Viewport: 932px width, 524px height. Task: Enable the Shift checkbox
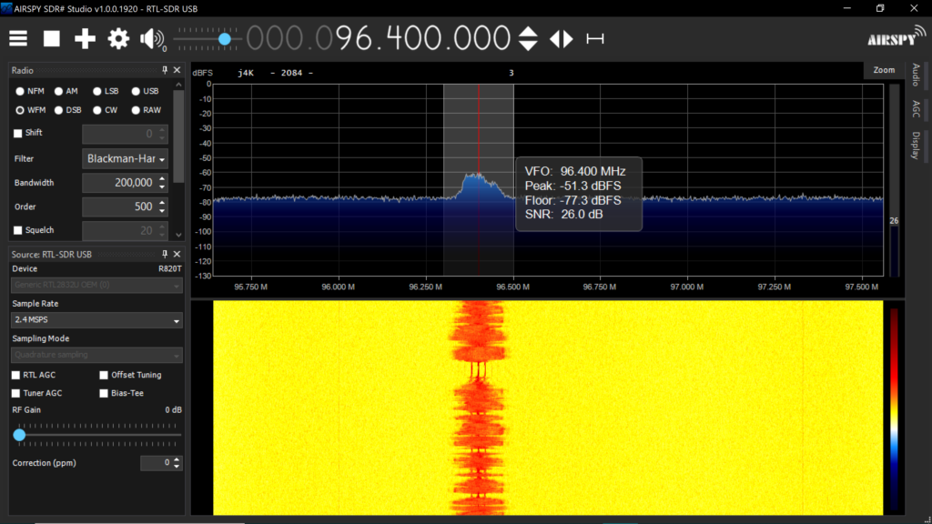[x=18, y=133]
